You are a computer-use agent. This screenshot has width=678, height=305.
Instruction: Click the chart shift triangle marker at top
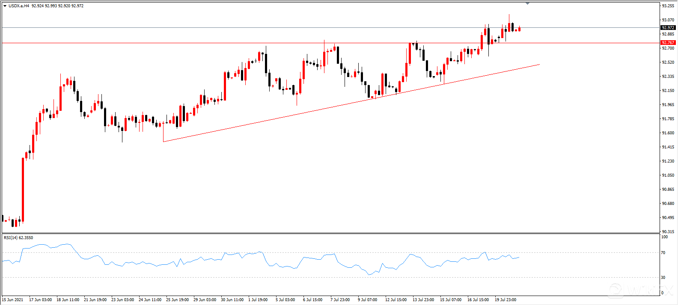click(527, 3)
